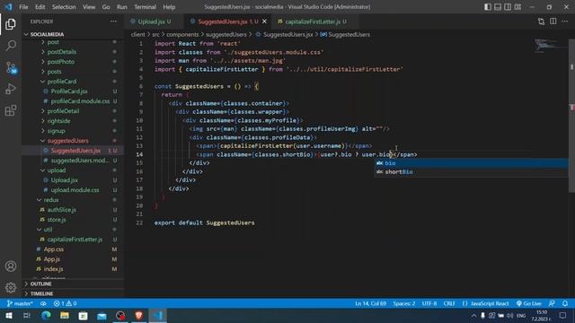
Task: Open the Go menu
Action: pos(106,7)
